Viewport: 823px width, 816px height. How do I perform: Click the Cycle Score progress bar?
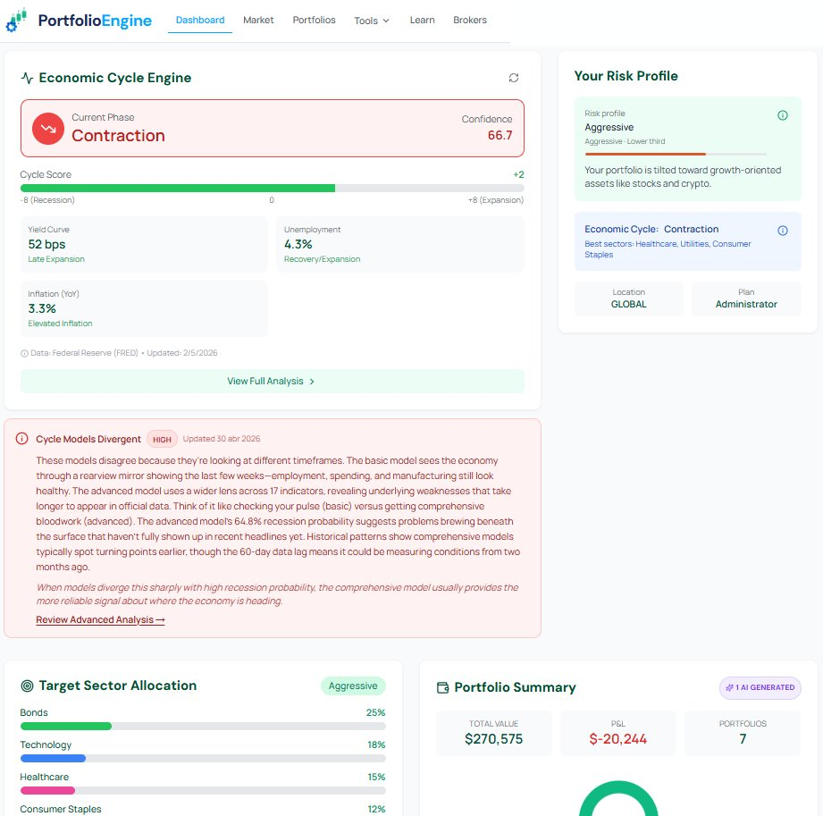[x=273, y=188]
